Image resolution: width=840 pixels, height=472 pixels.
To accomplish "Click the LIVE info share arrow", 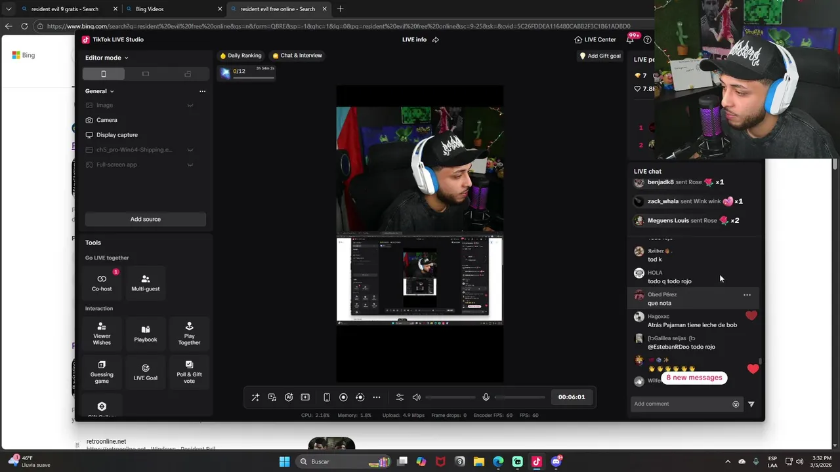I will coord(436,39).
